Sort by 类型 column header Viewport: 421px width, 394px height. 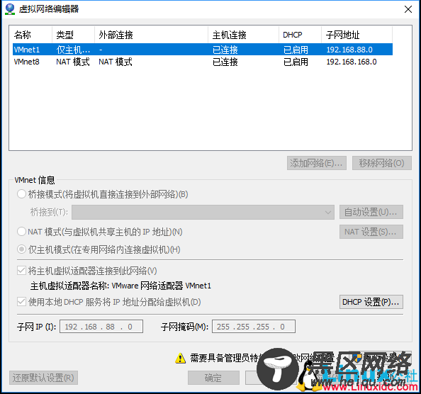point(73,35)
